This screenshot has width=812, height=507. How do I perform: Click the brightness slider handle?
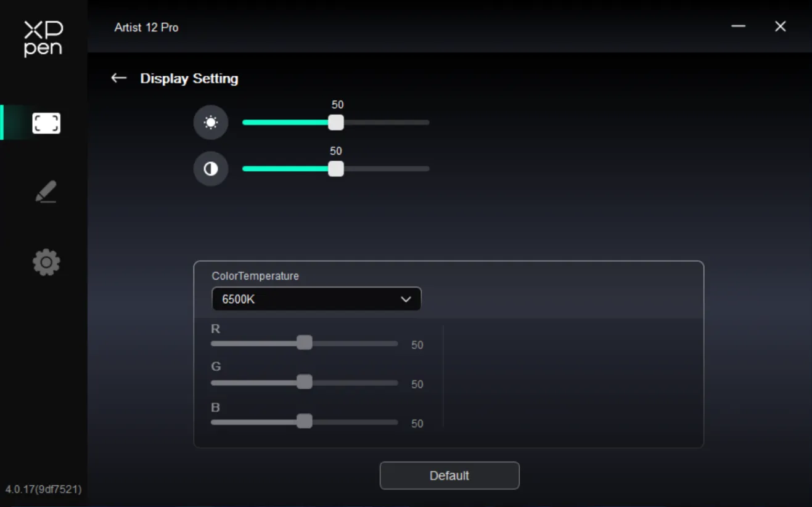[336, 123]
